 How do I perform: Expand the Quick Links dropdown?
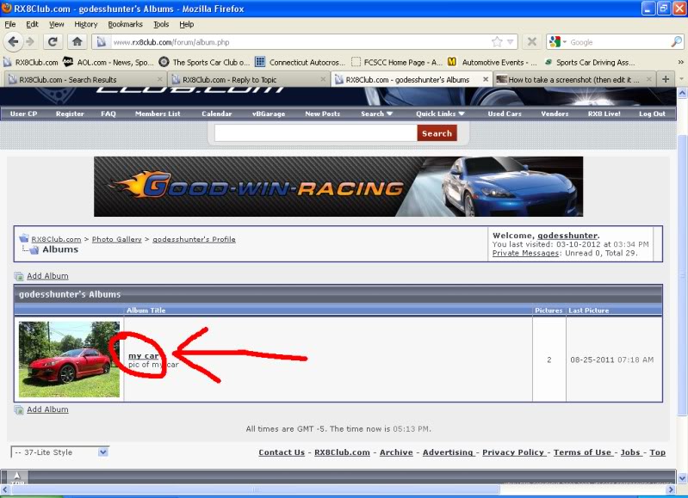(x=440, y=114)
